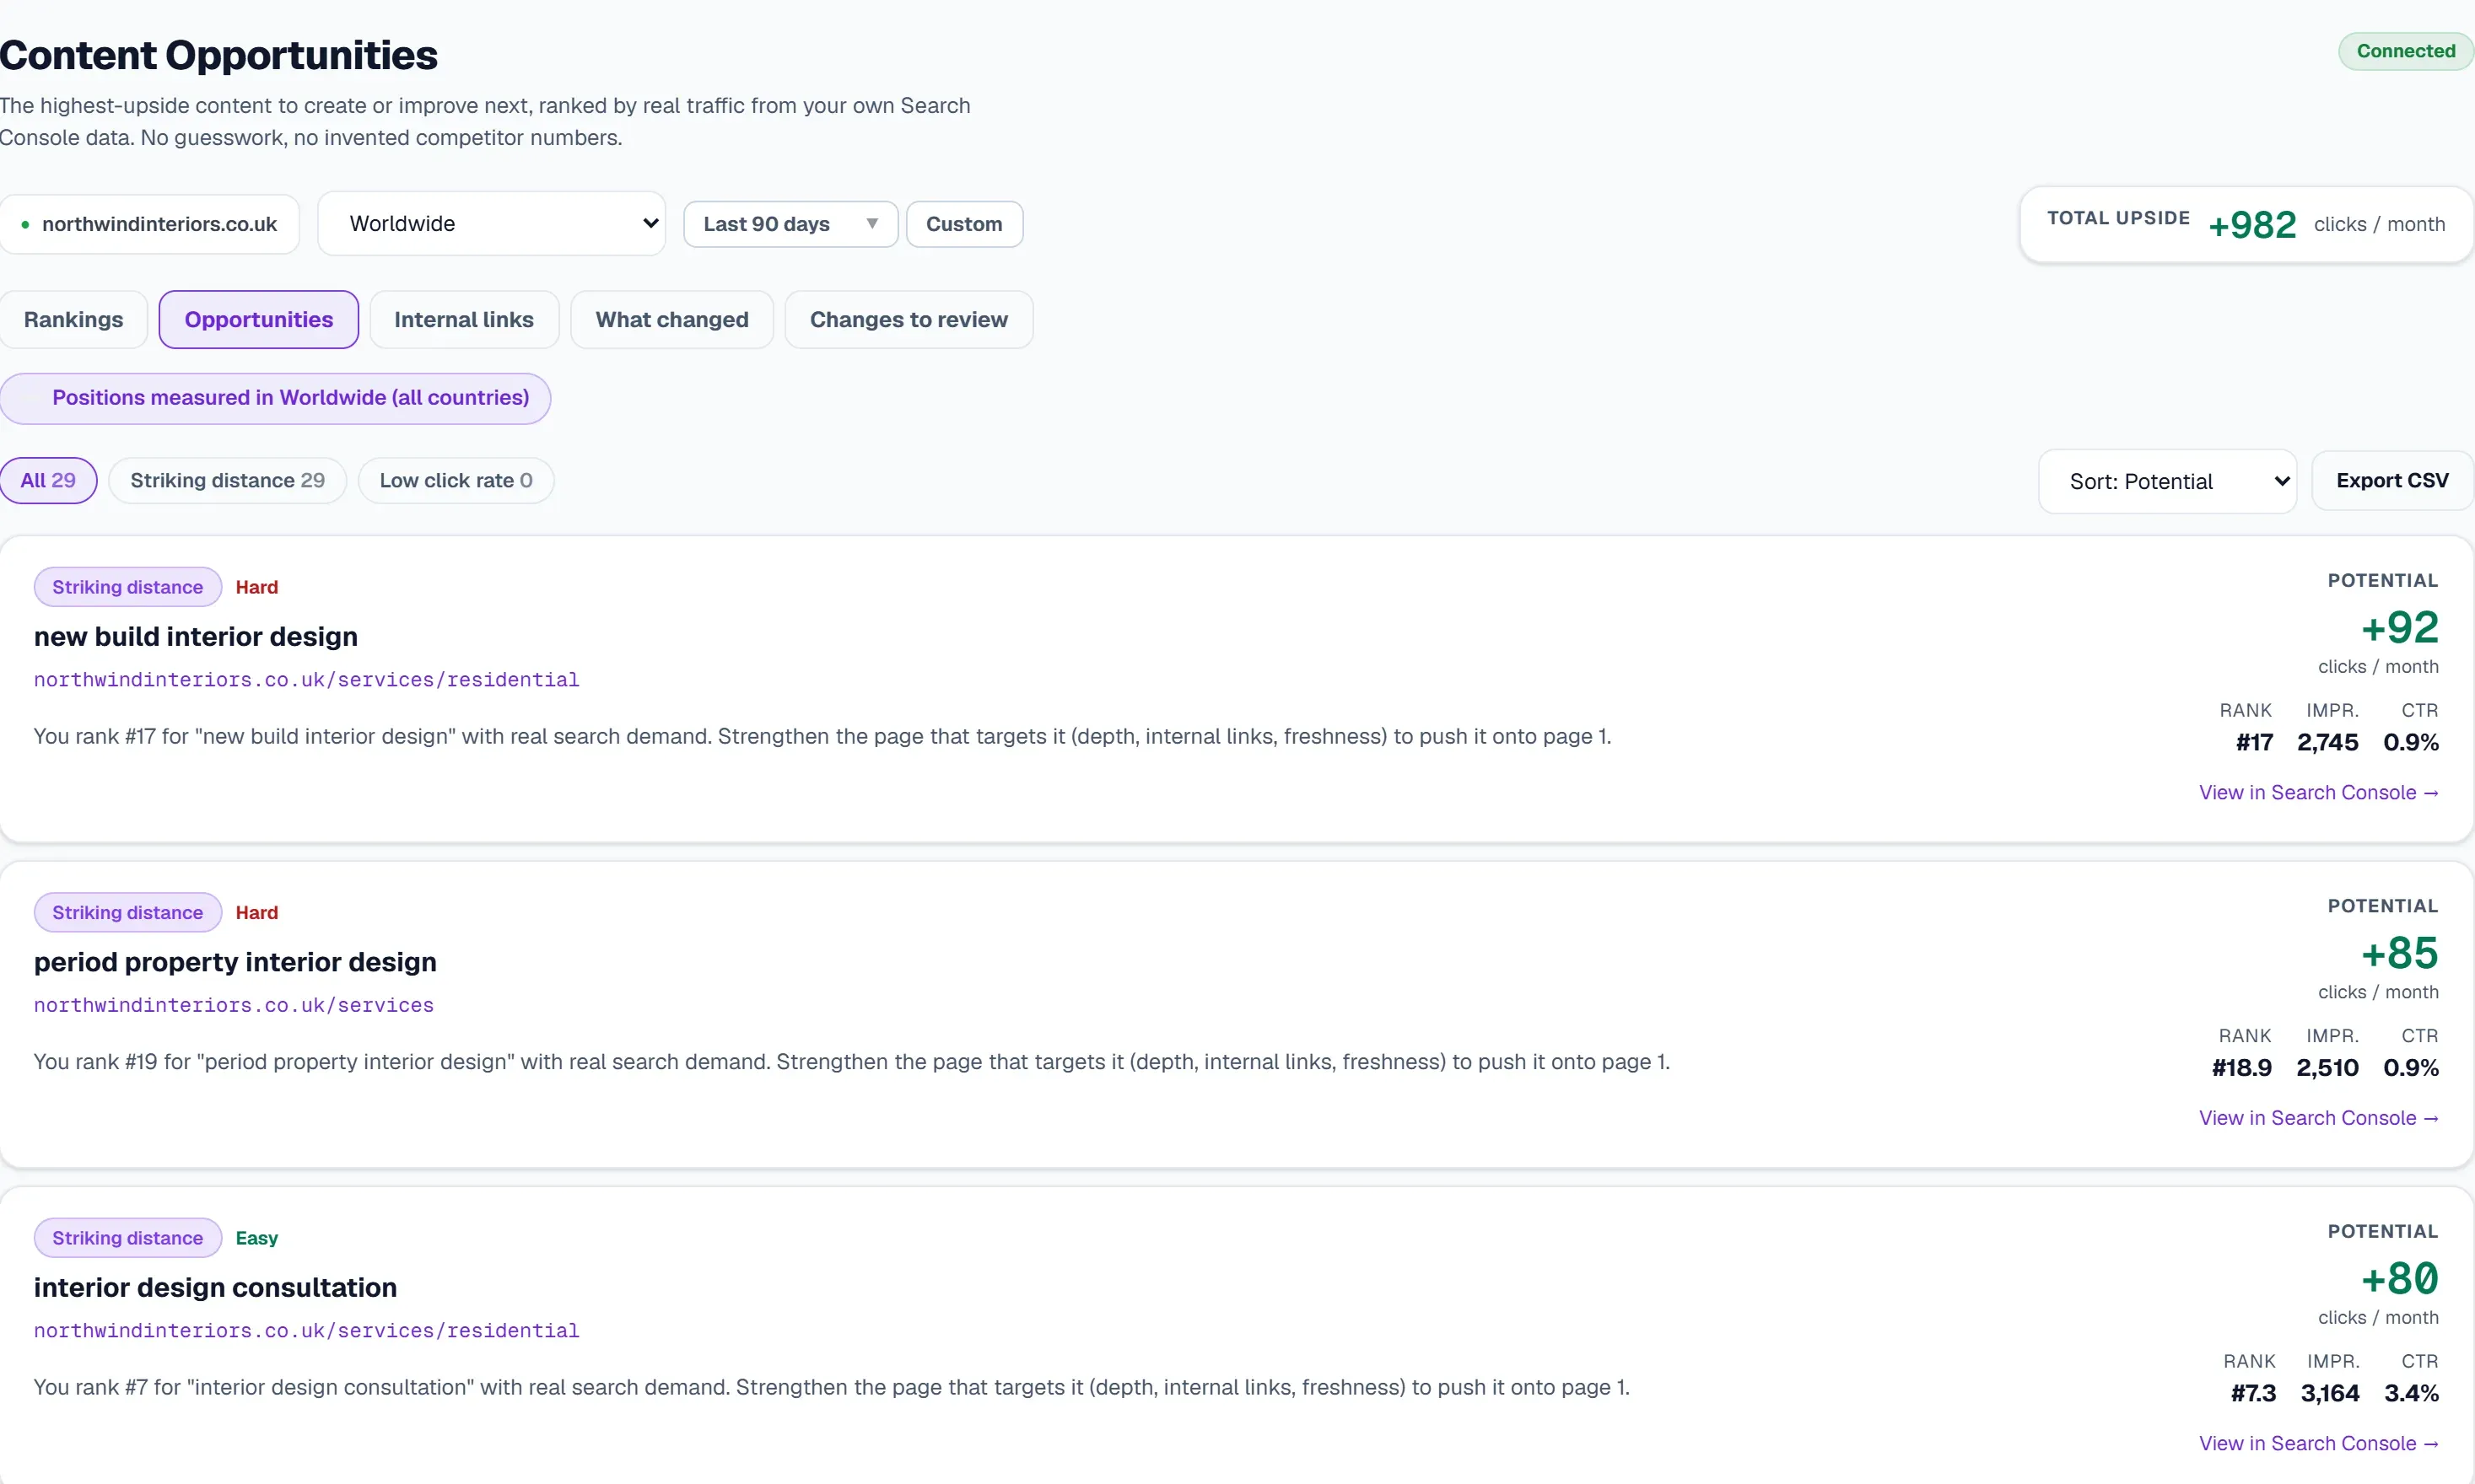2475x1484 pixels.
Task: View new build interior design in Search Console
Action: [2318, 792]
